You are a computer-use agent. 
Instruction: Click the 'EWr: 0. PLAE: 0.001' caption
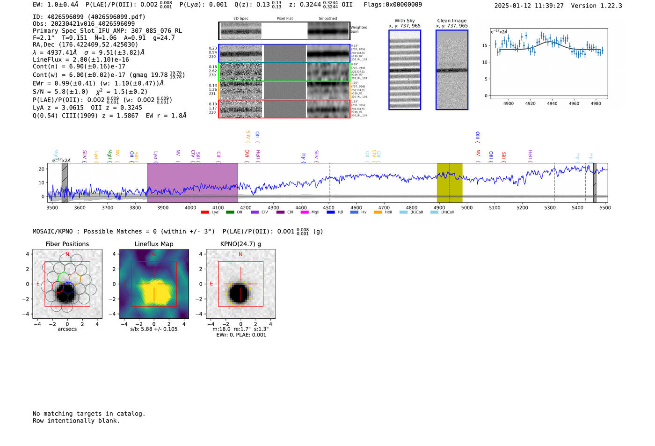(x=241, y=335)
